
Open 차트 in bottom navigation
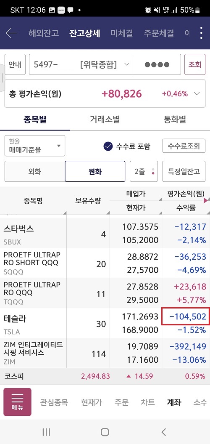pos(148,402)
